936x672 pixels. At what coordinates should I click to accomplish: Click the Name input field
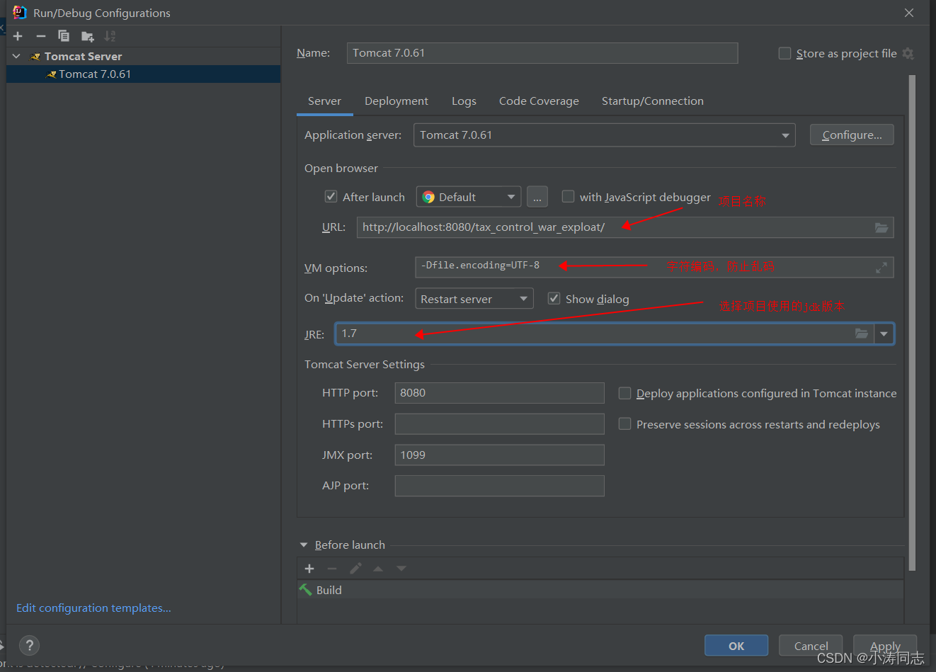coord(542,53)
